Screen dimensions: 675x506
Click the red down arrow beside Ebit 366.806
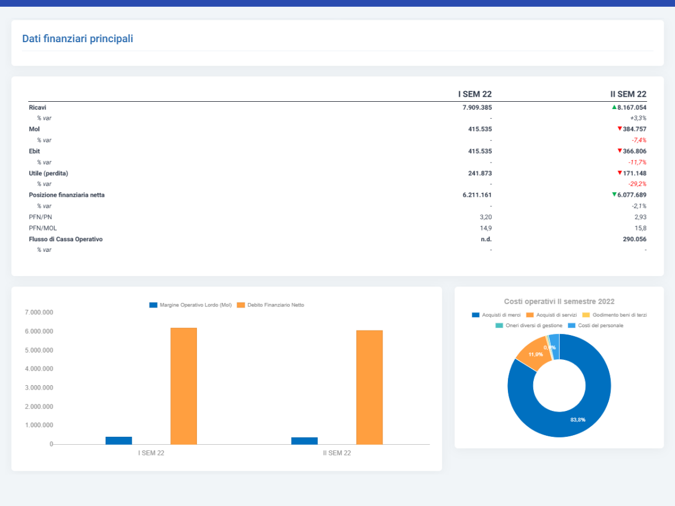point(619,151)
